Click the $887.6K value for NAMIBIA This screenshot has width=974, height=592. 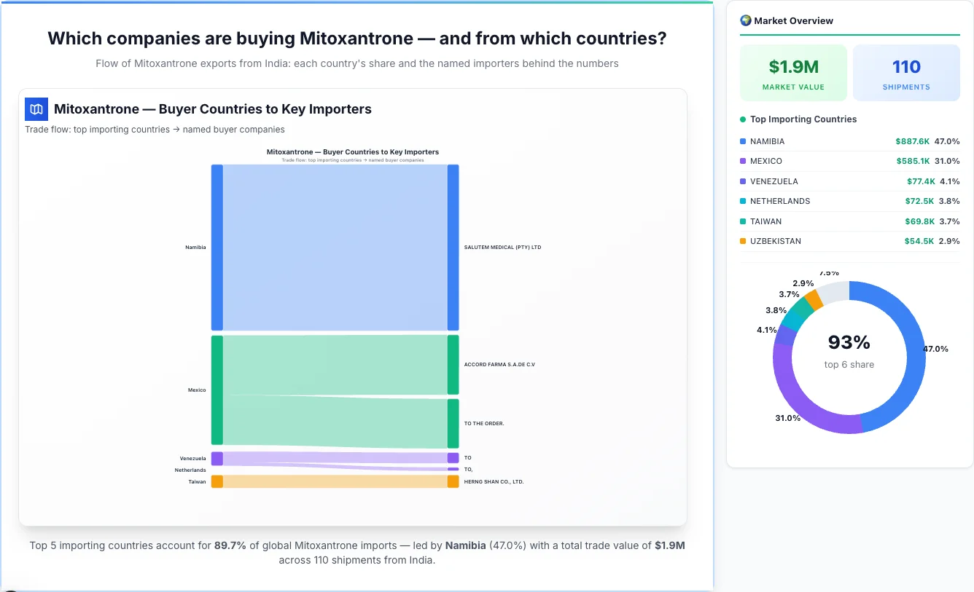[x=913, y=141]
